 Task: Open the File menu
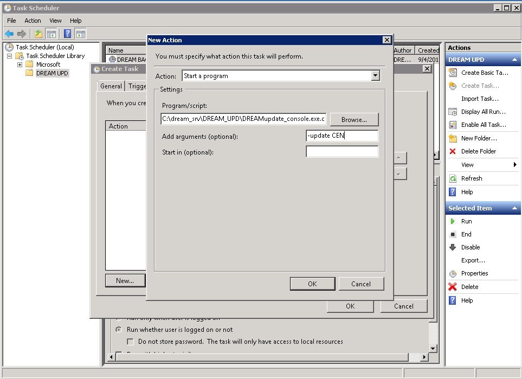(x=11, y=21)
